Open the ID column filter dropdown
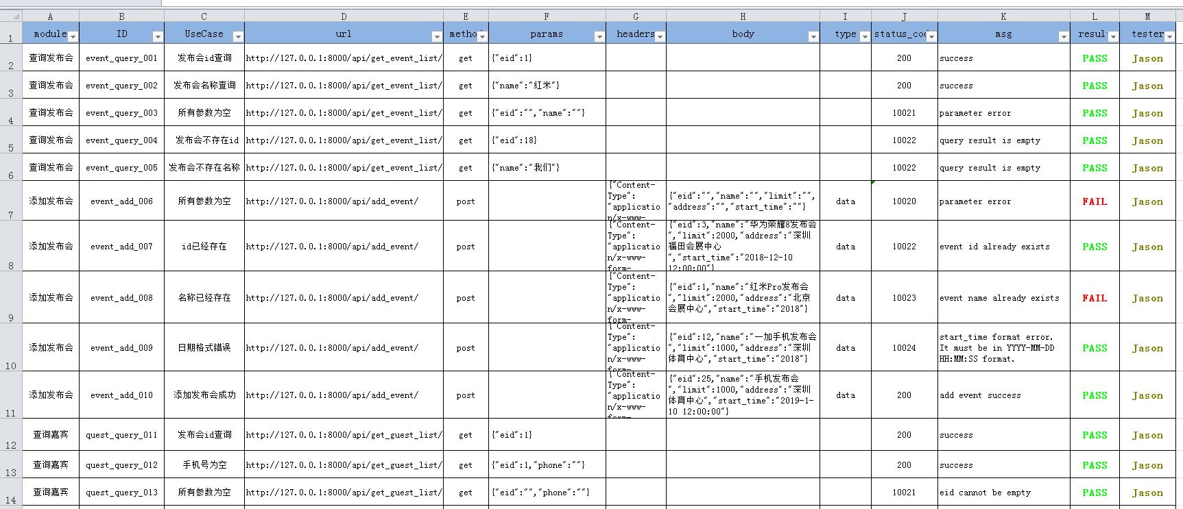The image size is (1183, 509). (158, 36)
